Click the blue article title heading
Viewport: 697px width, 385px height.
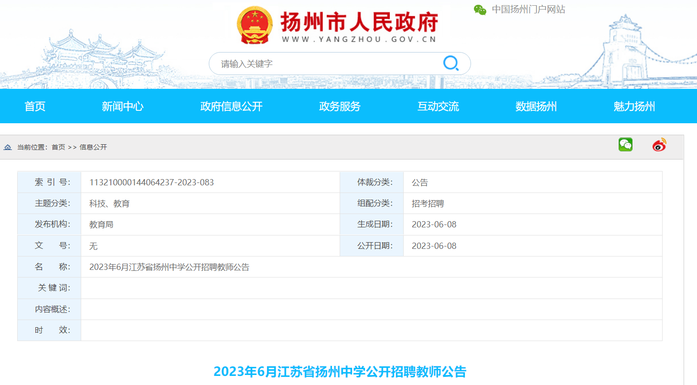pyautogui.click(x=340, y=372)
